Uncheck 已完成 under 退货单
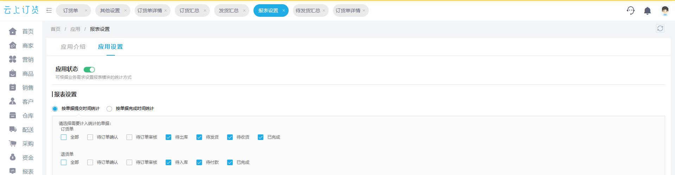This screenshot has width=675, height=175. (230, 162)
